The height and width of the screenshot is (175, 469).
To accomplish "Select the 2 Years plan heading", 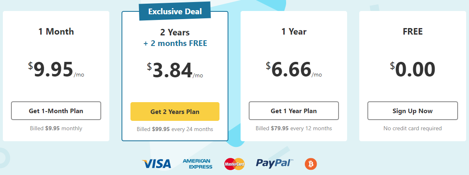I will click(x=175, y=32).
